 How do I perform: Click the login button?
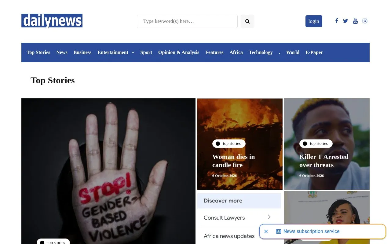pos(314,21)
